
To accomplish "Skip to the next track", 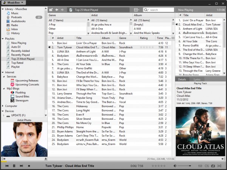I will [21, 166].
